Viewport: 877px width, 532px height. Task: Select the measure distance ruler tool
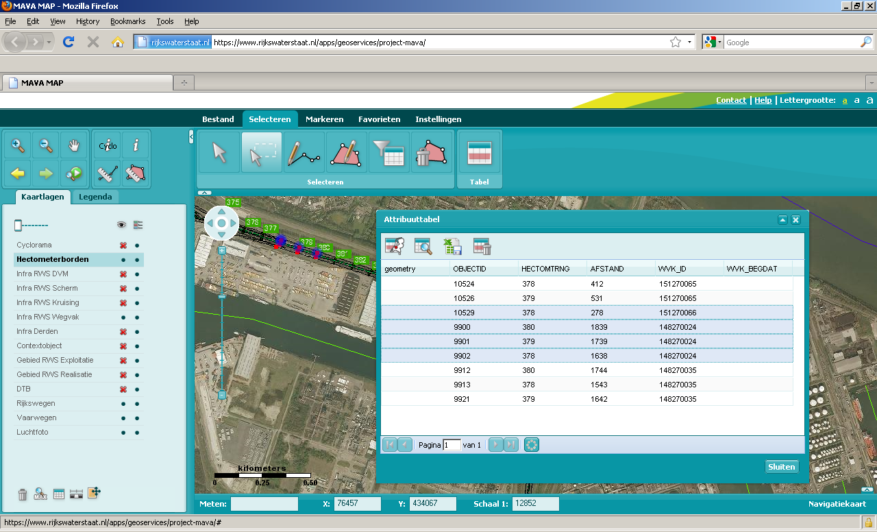(x=106, y=173)
